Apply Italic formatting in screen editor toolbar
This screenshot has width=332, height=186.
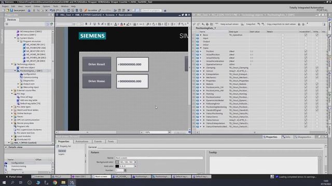click(x=90, y=24)
